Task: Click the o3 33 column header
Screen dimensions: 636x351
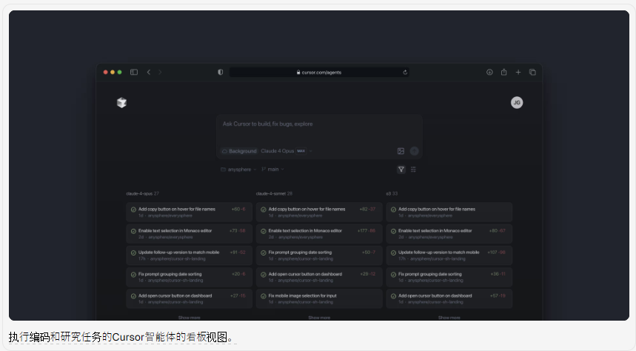Action: 392,193
